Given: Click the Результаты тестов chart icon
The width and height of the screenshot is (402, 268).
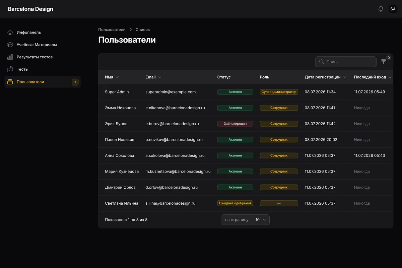Looking at the screenshot, I should point(10,57).
